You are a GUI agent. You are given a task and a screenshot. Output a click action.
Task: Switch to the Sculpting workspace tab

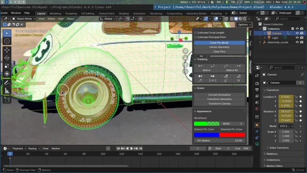(71, 13)
